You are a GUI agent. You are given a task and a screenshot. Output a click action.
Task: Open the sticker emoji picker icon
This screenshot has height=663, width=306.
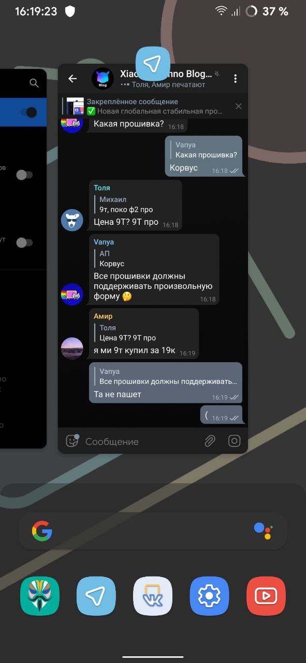coord(72,441)
